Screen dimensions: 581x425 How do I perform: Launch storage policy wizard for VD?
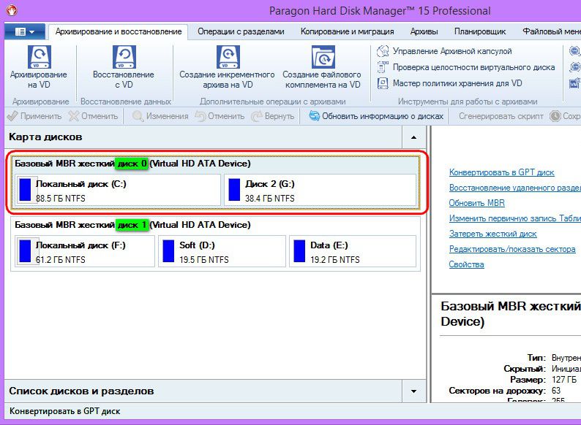(457, 83)
